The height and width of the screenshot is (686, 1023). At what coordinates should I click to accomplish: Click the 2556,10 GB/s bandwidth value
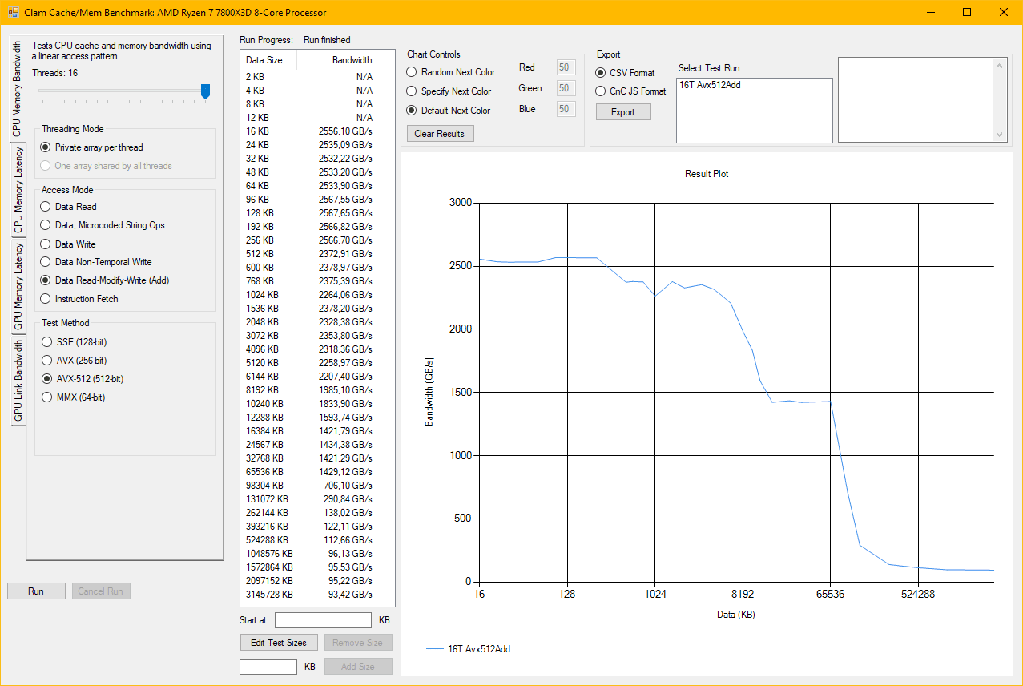(345, 131)
